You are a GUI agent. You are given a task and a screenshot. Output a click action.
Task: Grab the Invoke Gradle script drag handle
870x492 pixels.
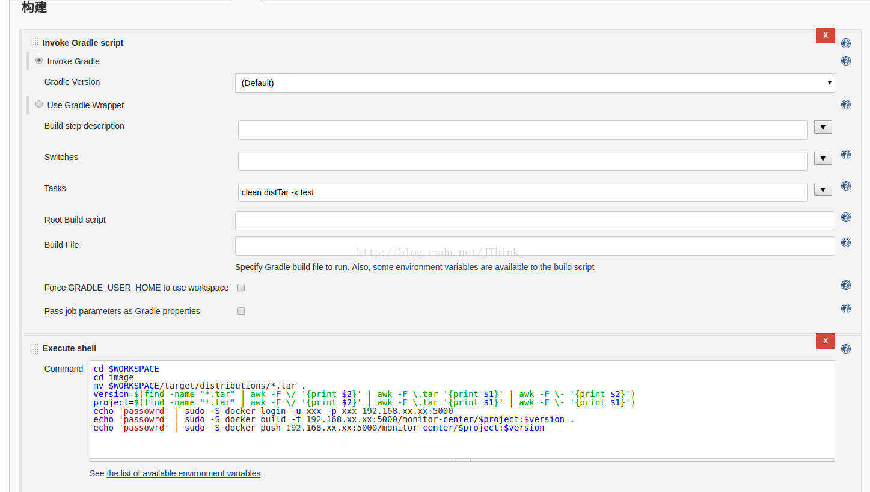pyautogui.click(x=35, y=43)
